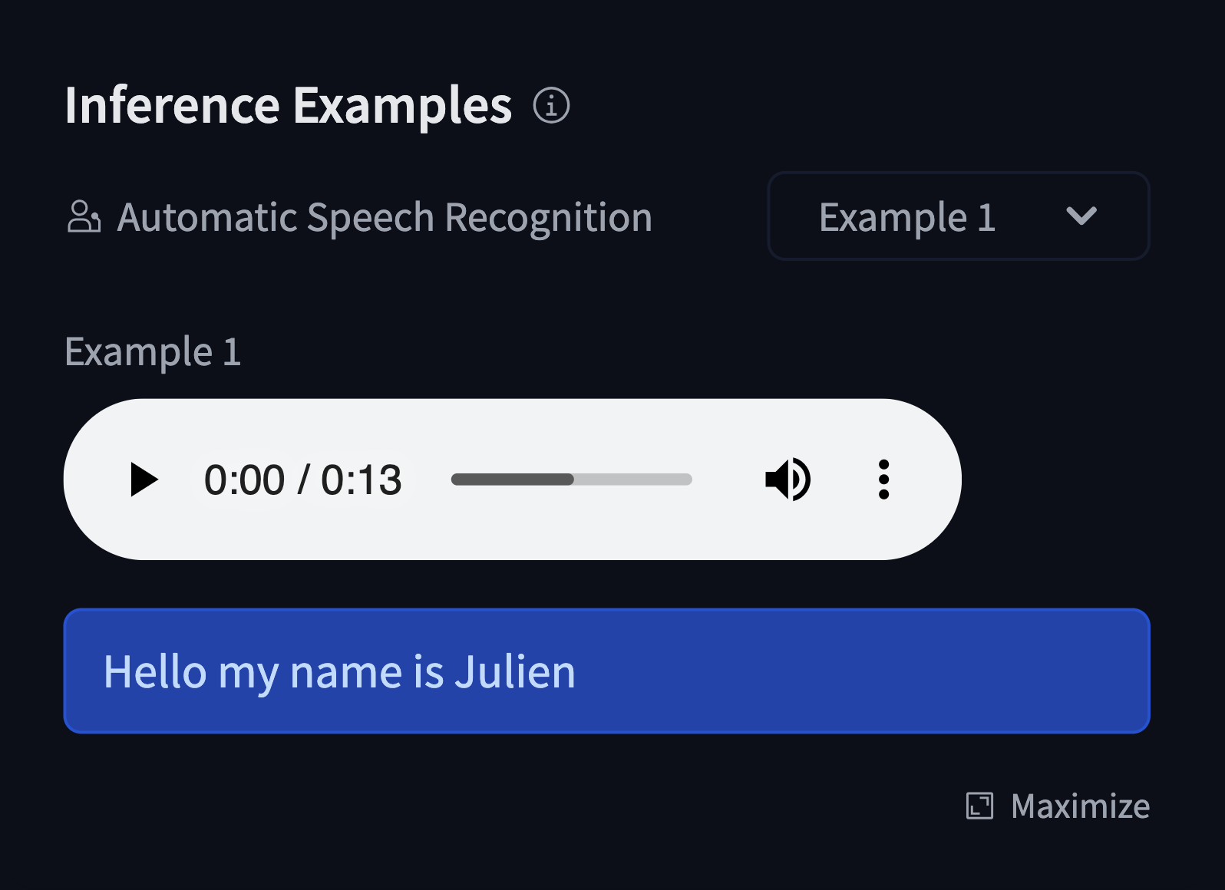This screenshot has height=890, width=1225.
Task: Click the square maximize icon
Action: tap(979, 806)
